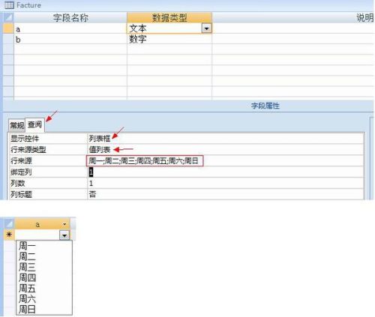Open the dropdown in new record cell

pos(64,235)
